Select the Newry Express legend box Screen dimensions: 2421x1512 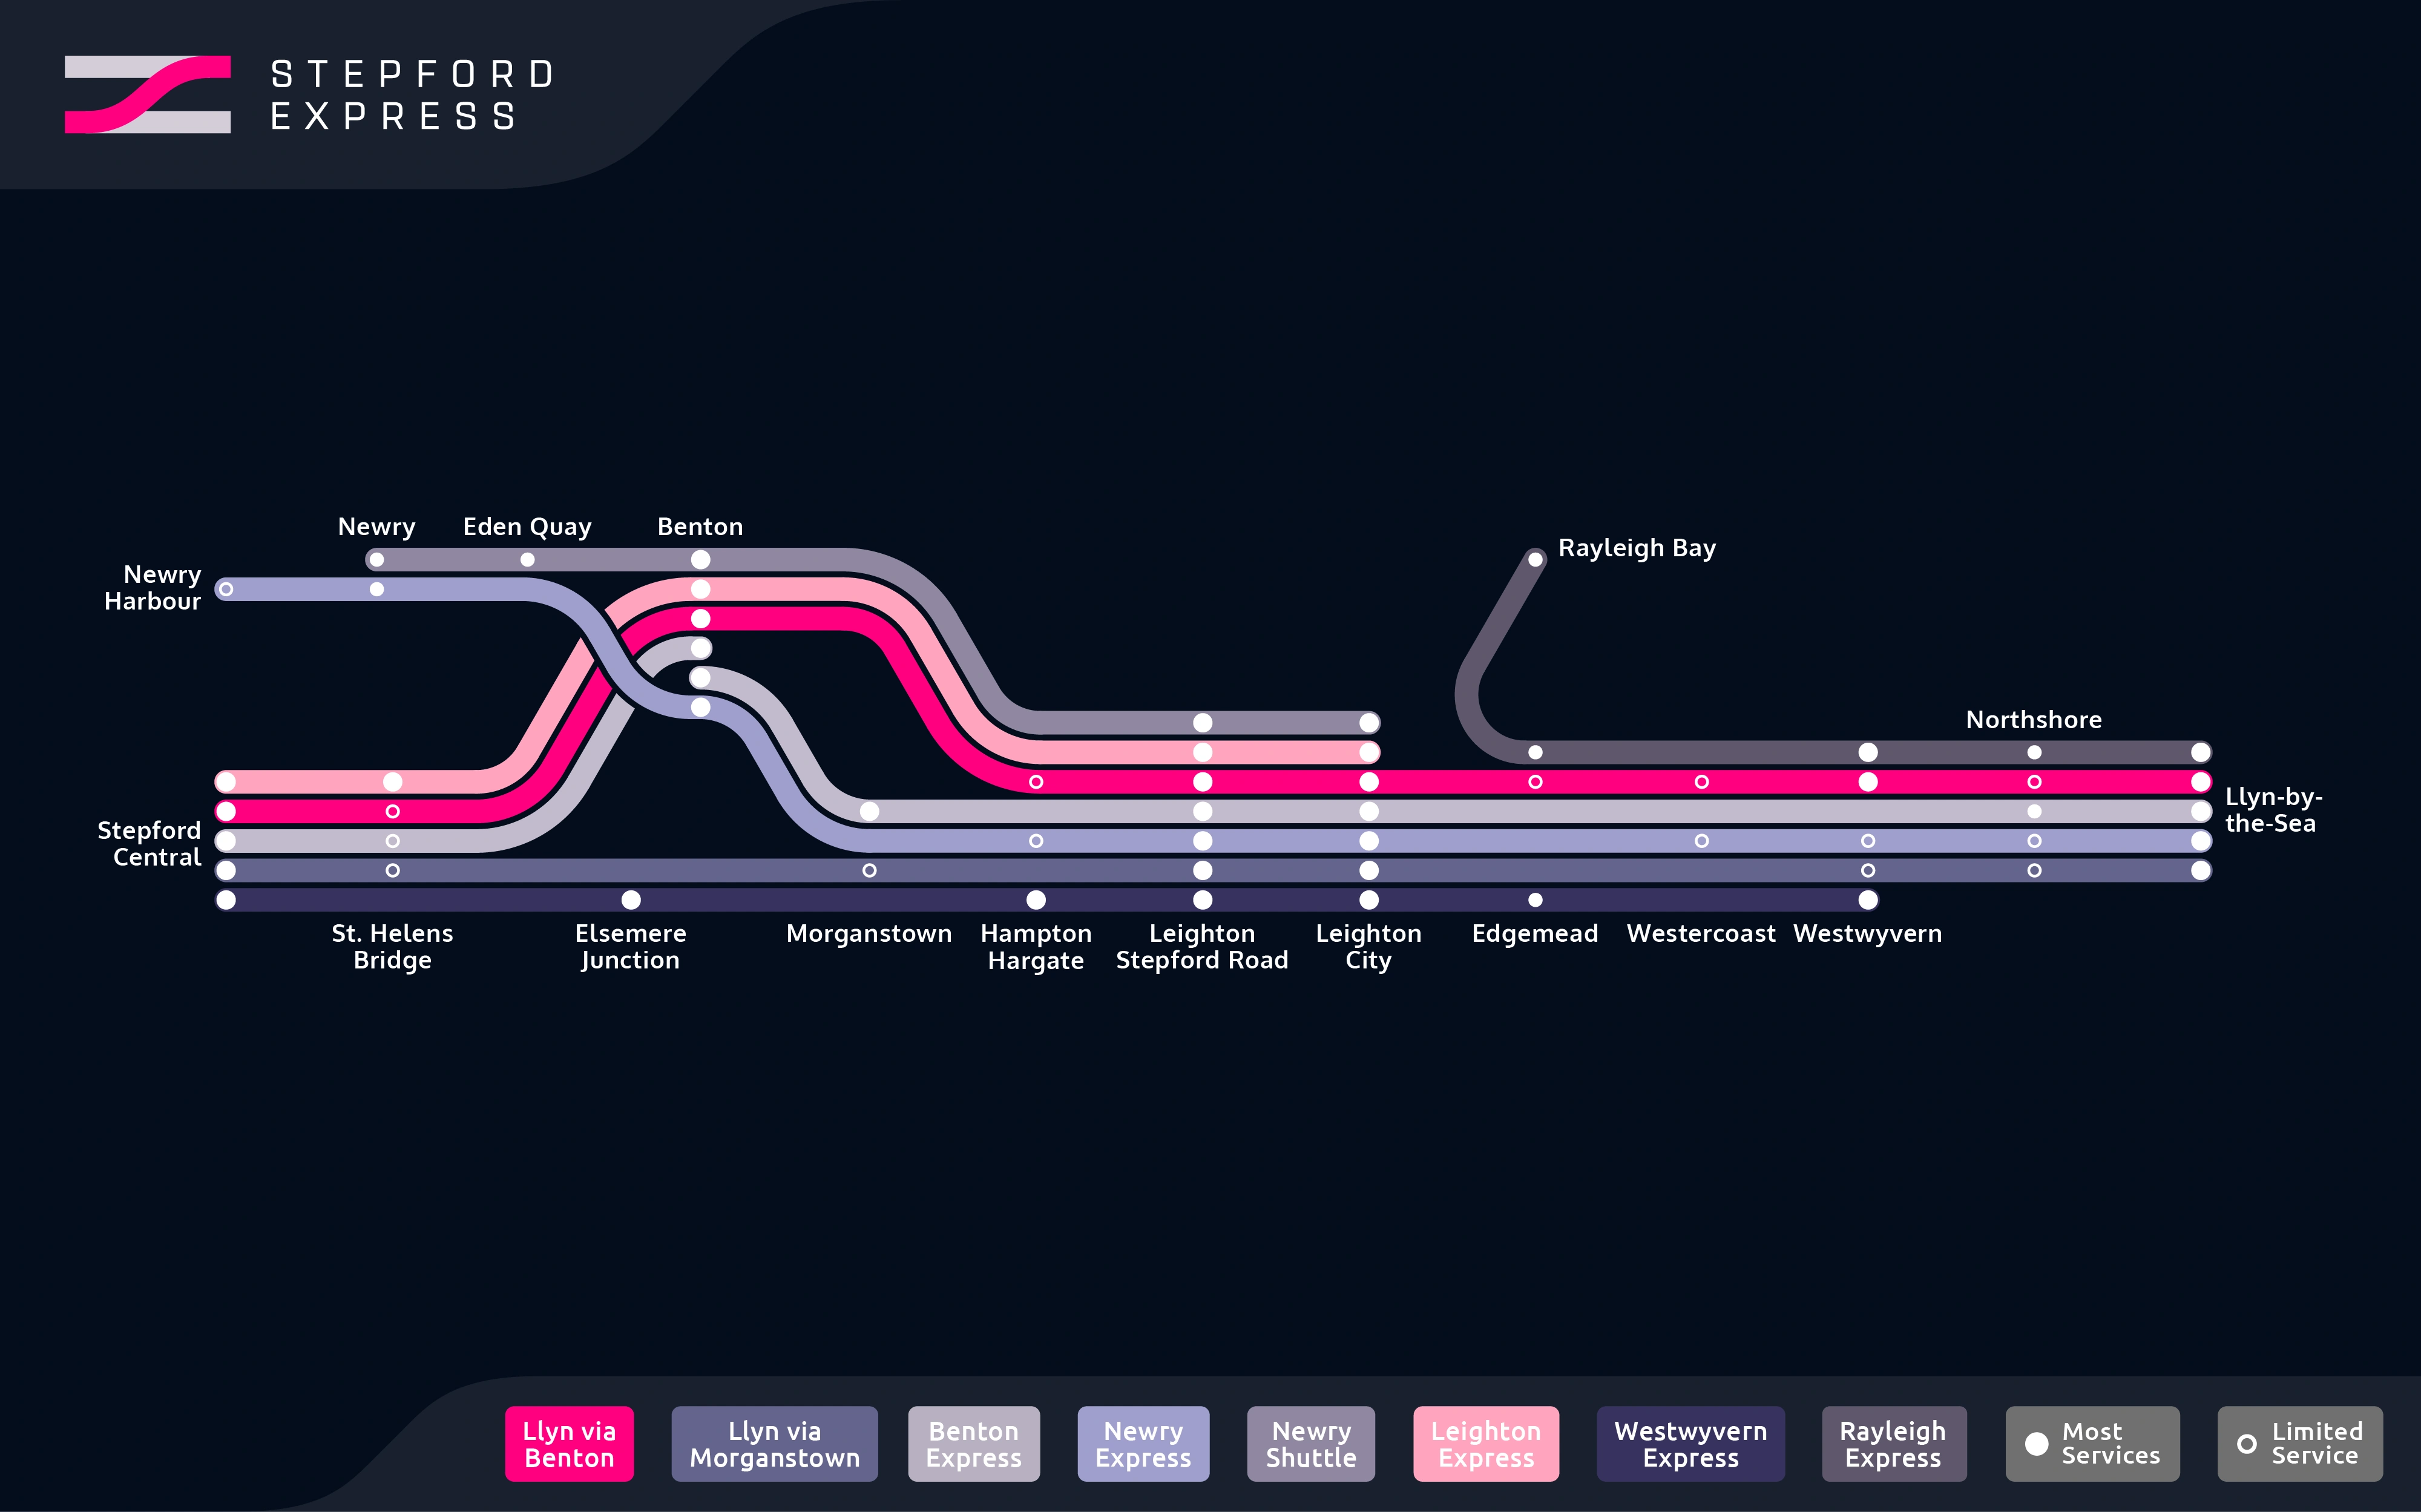point(1143,1444)
